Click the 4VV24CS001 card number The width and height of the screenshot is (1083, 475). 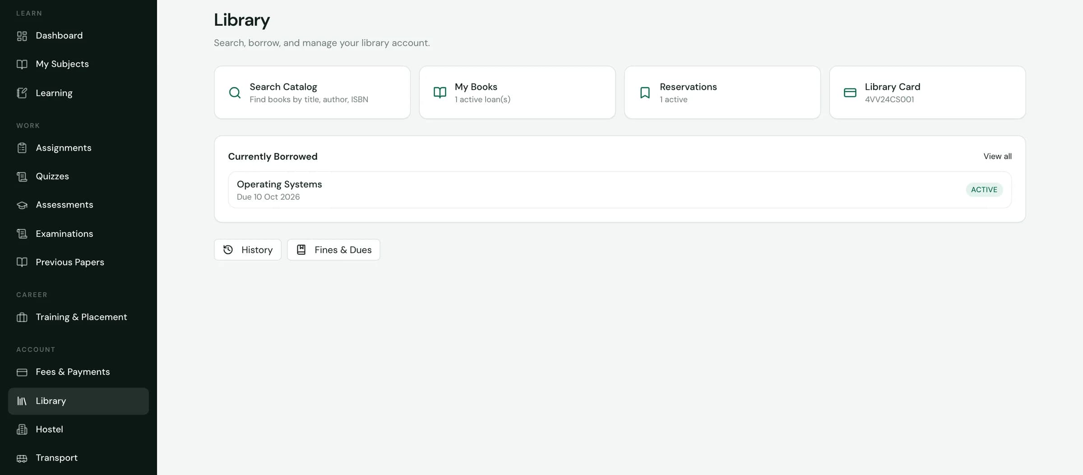pyautogui.click(x=889, y=99)
